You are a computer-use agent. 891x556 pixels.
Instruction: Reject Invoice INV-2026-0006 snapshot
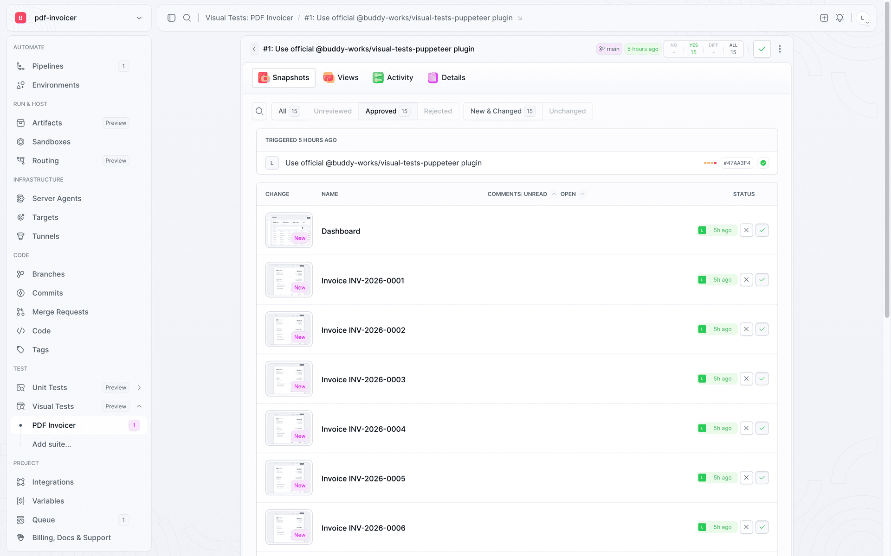746,527
